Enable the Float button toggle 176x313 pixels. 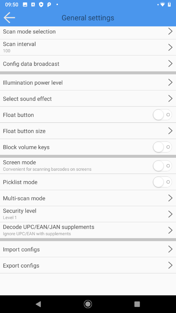point(162,115)
